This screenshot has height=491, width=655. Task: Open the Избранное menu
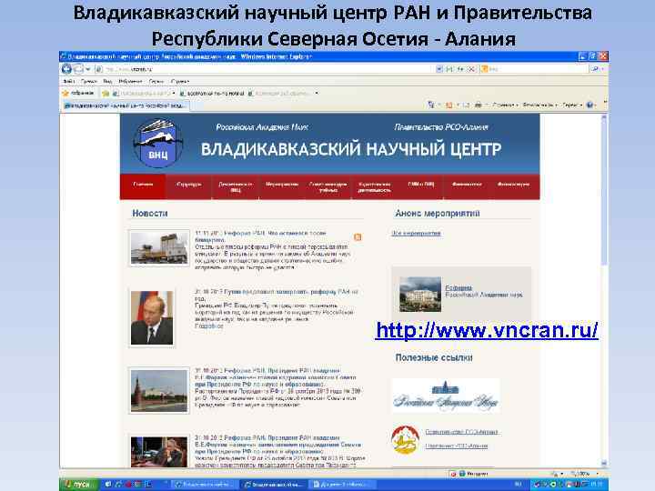(130, 82)
